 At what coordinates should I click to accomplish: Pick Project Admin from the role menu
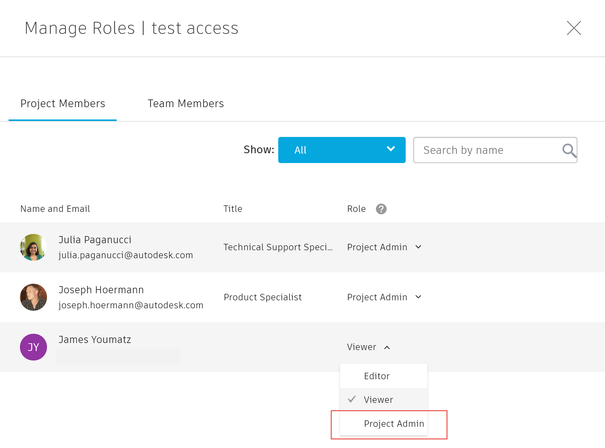point(394,424)
